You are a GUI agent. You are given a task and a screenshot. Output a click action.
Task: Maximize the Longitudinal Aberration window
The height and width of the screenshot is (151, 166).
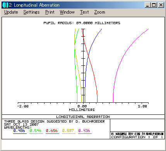pyautogui.click(x=154, y=5)
